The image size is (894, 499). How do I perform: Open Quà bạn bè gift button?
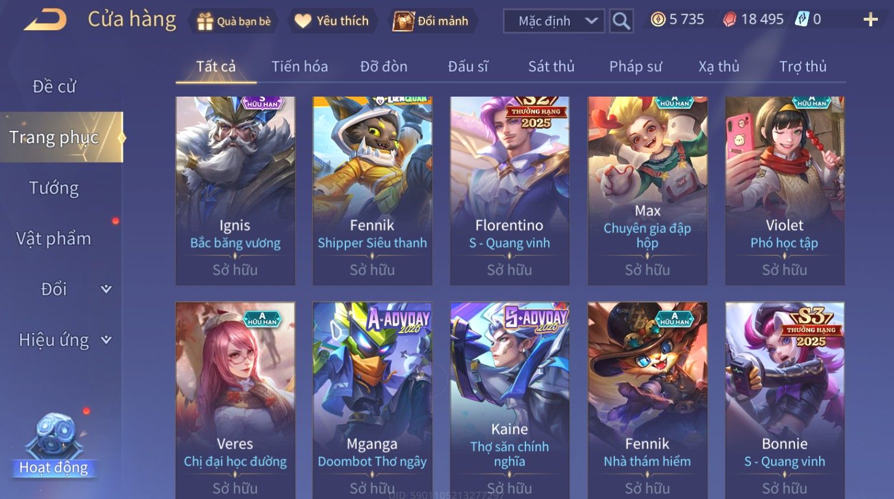point(234,21)
